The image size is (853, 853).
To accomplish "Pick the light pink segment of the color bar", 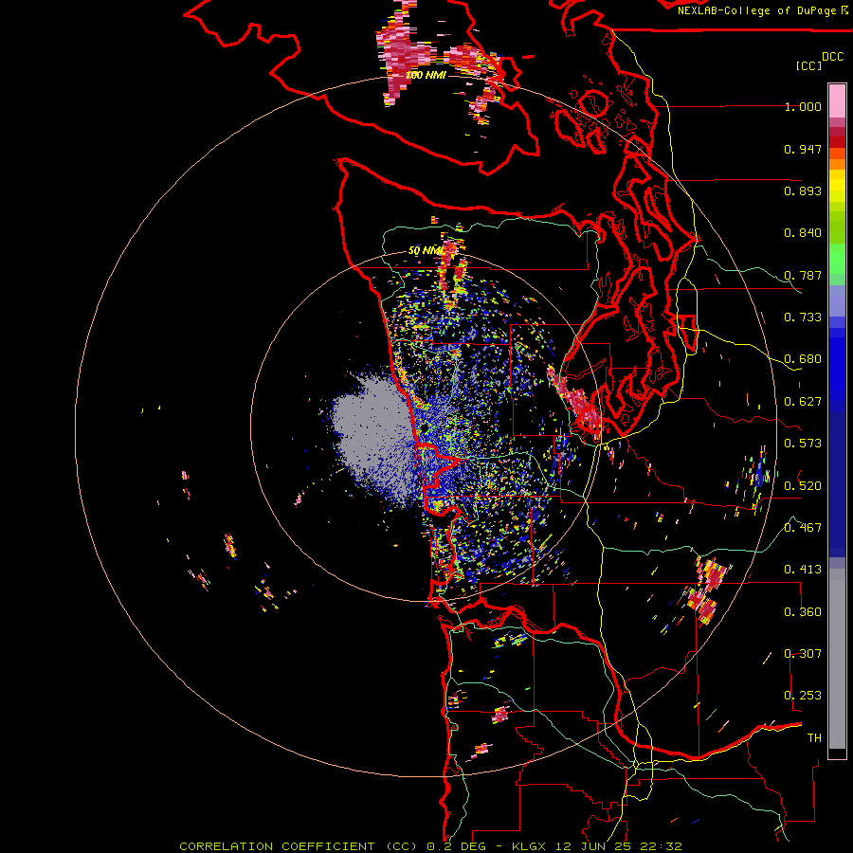I will pyautogui.click(x=837, y=100).
